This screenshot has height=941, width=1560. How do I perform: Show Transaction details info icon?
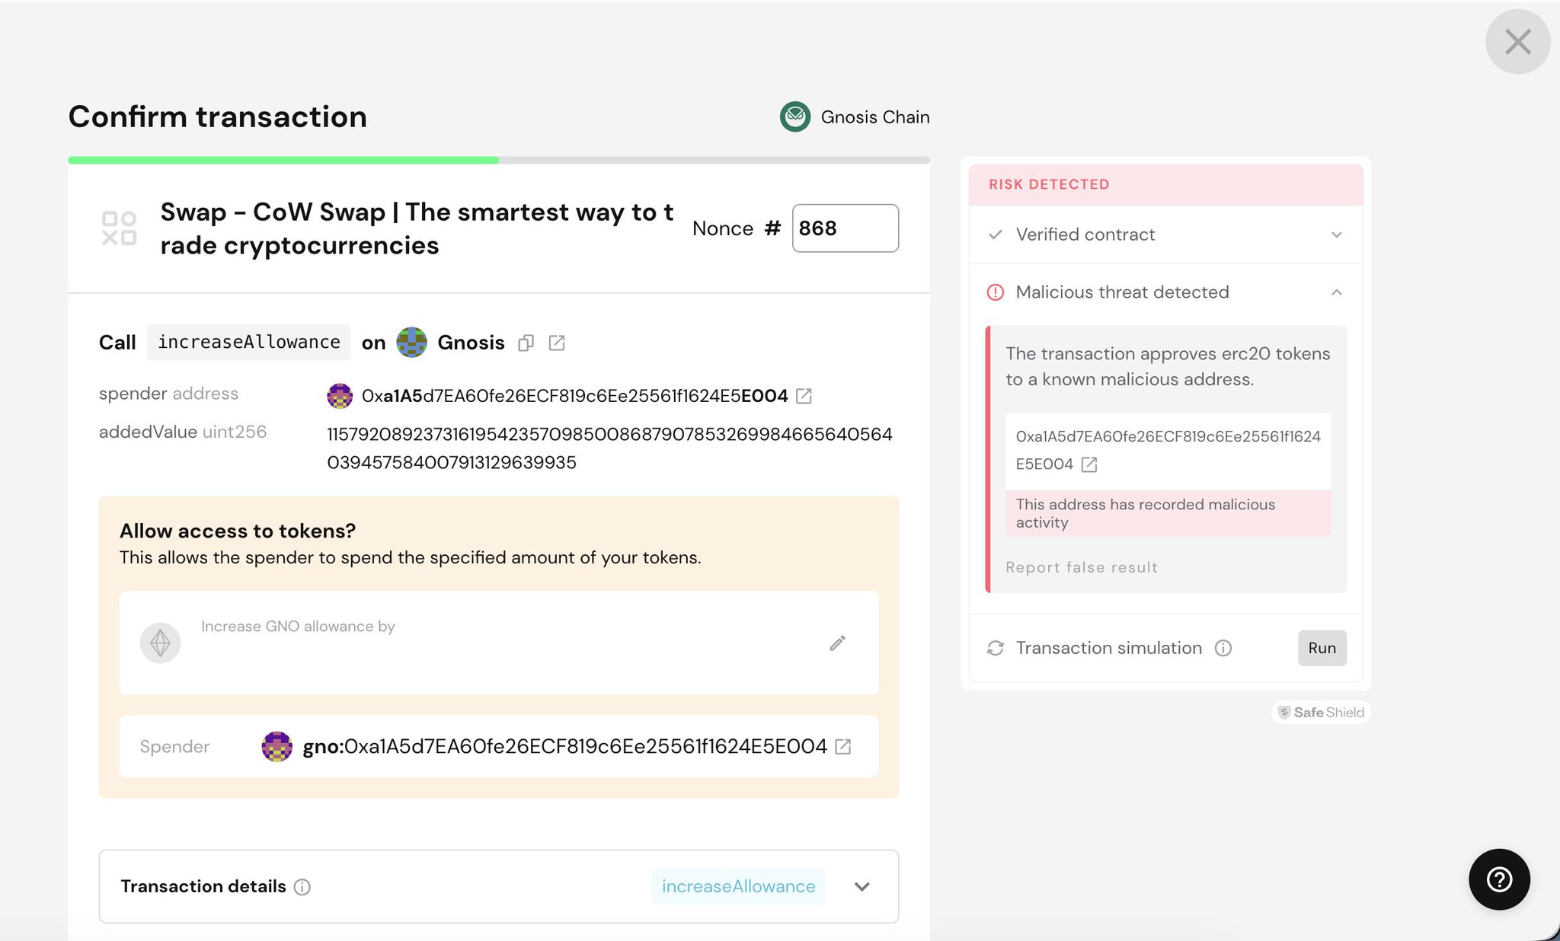(302, 887)
